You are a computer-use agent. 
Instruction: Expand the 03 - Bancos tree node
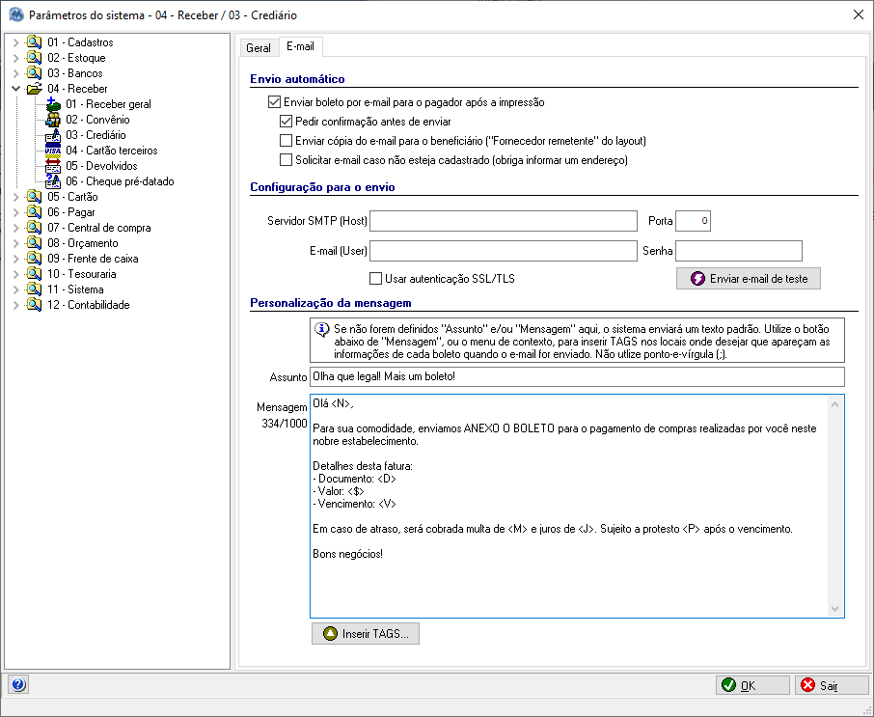[x=15, y=73]
